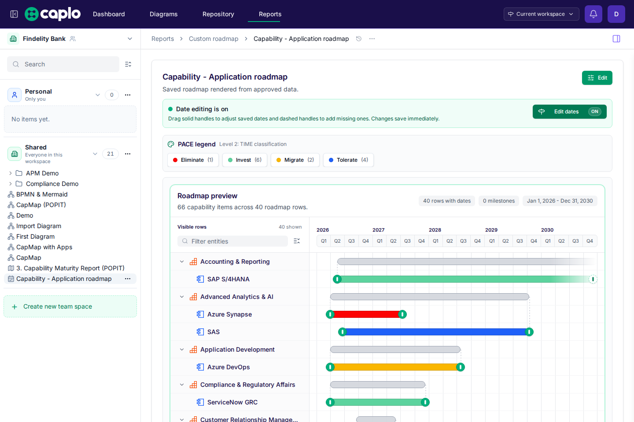Screen dimensions: 634x422
Task: Click the Findelity Bank members icon
Action: click(73, 39)
